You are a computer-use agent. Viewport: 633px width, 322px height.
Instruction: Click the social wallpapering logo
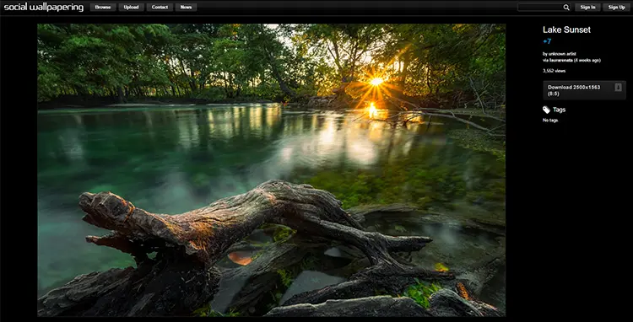click(x=44, y=8)
